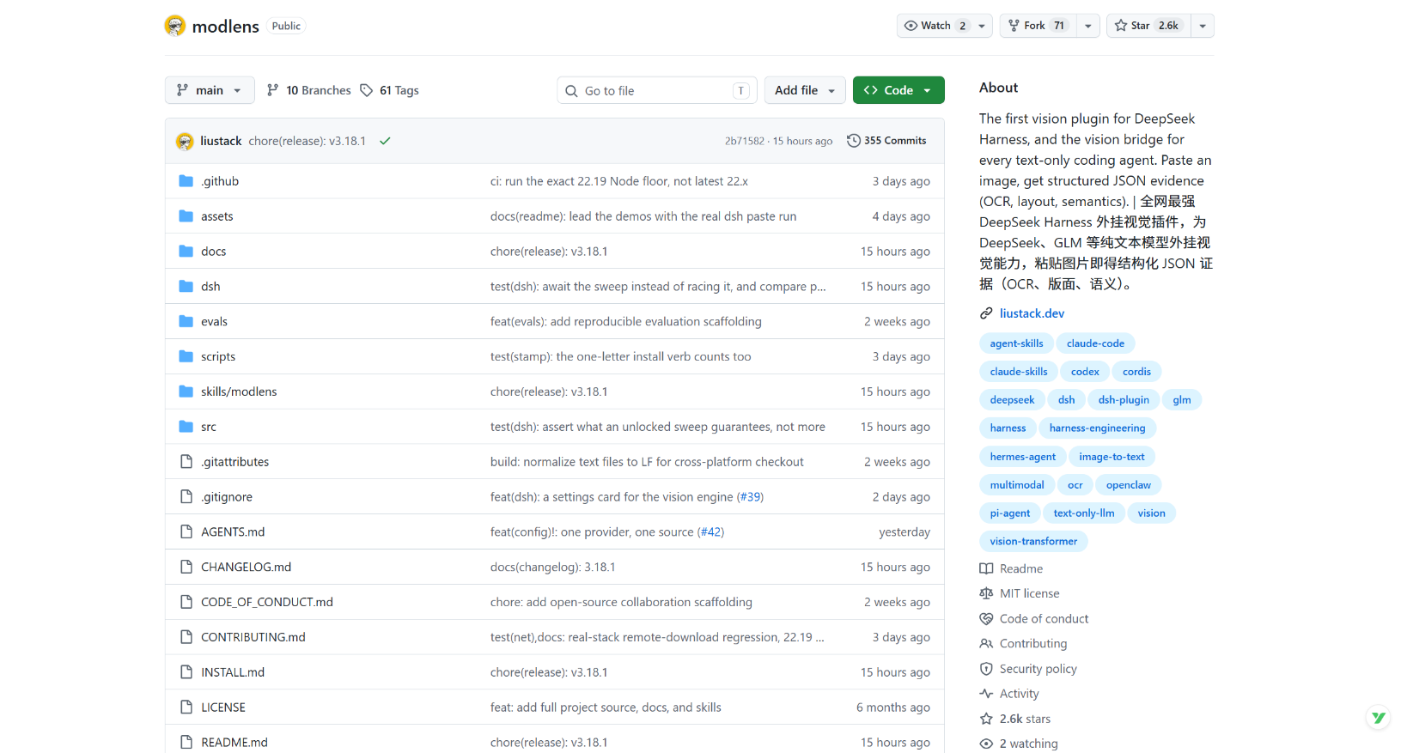Image resolution: width=1407 pixels, height=753 pixels.
Task: Click the pulse icon beside Activity
Action: click(x=986, y=694)
